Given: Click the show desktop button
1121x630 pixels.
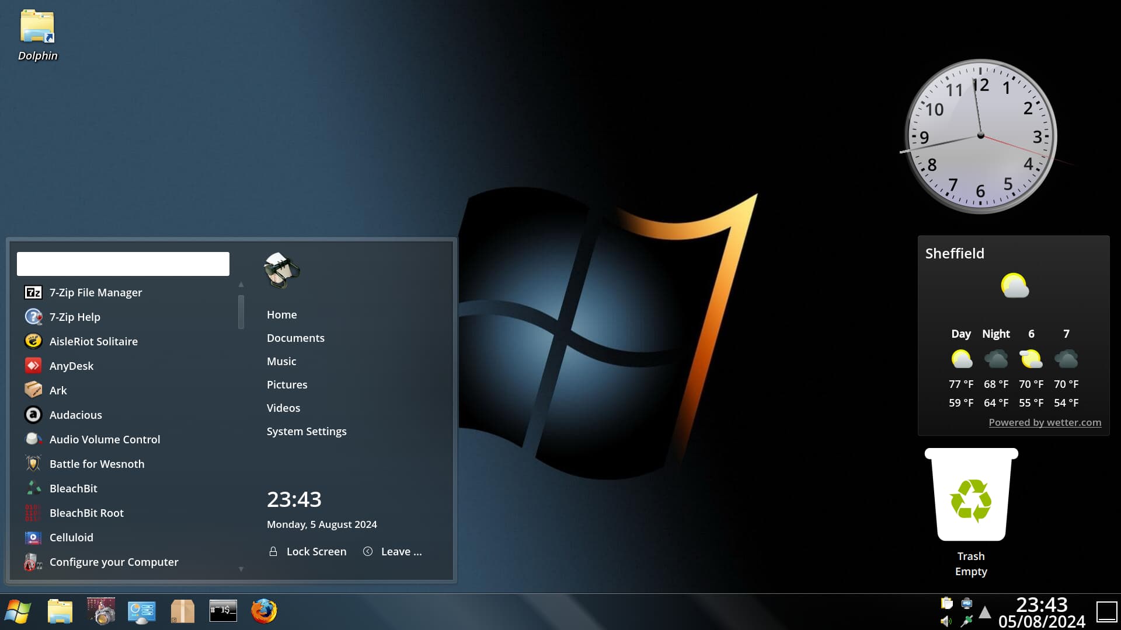Looking at the screenshot, I should coord(1106,612).
